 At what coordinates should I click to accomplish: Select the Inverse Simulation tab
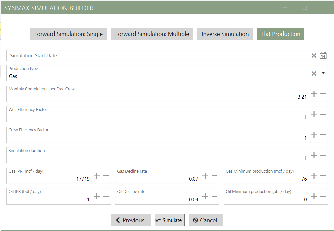pos(225,34)
